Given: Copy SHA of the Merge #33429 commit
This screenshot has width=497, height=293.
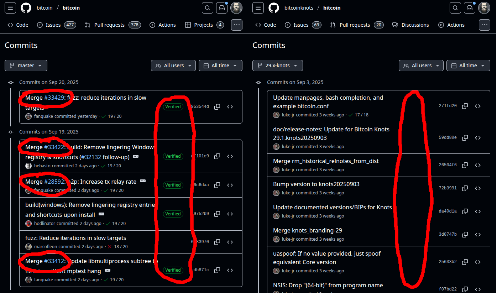Looking at the screenshot, I should point(217,107).
